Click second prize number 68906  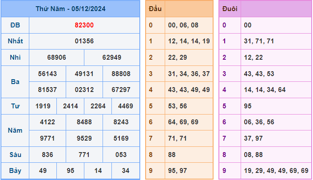point(56,57)
